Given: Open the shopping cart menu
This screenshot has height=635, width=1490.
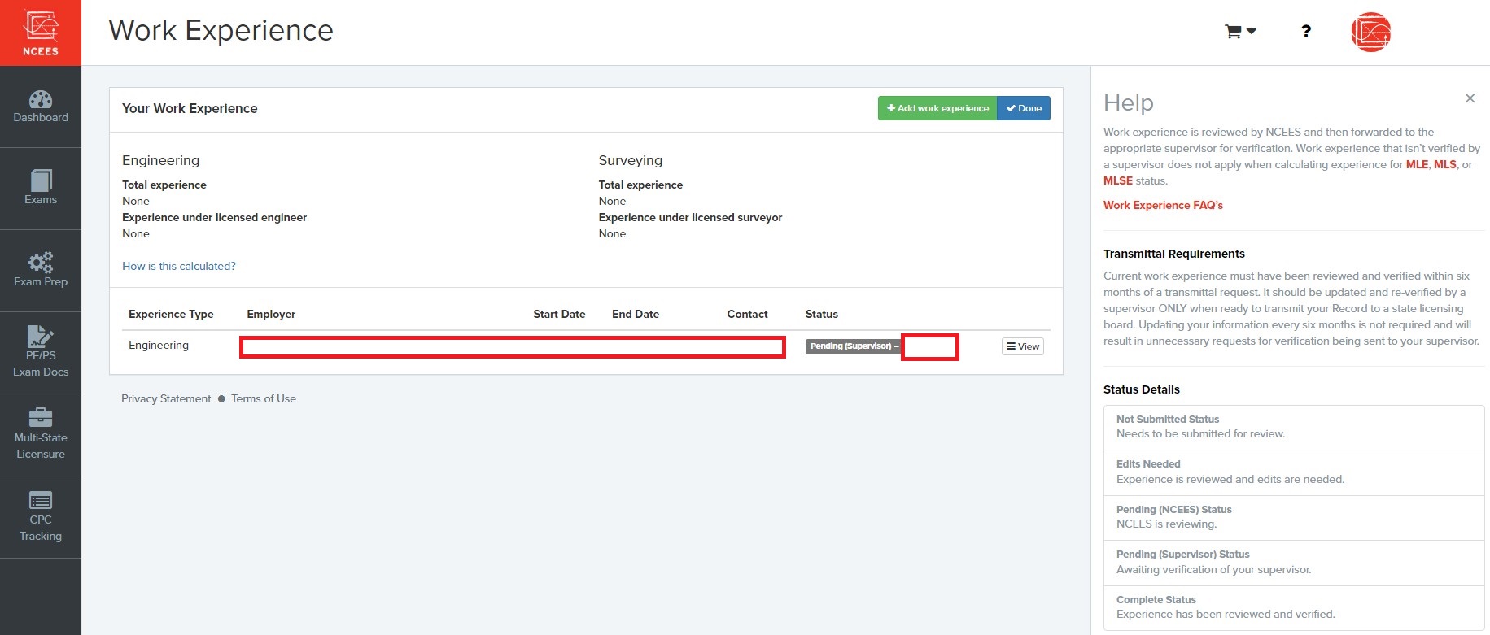Looking at the screenshot, I should (x=1240, y=32).
